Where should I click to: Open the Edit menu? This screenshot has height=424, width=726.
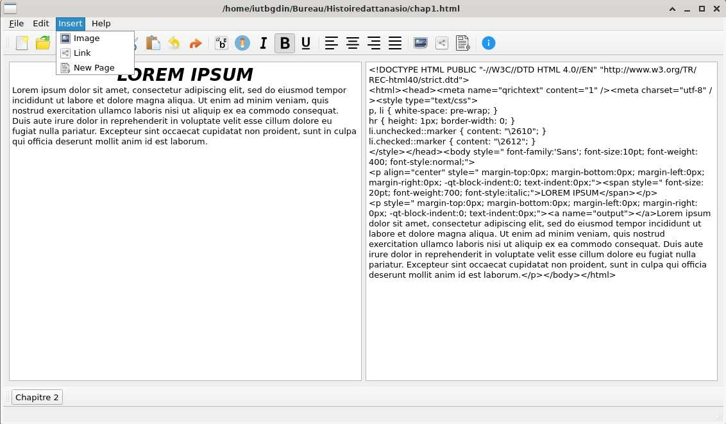[x=41, y=24]
